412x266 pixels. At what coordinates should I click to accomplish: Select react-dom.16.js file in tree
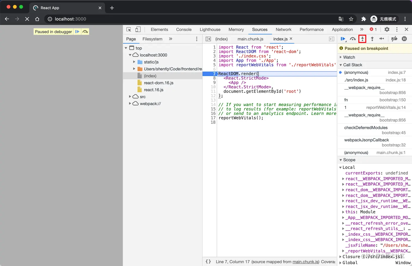(x=159, y=83)
